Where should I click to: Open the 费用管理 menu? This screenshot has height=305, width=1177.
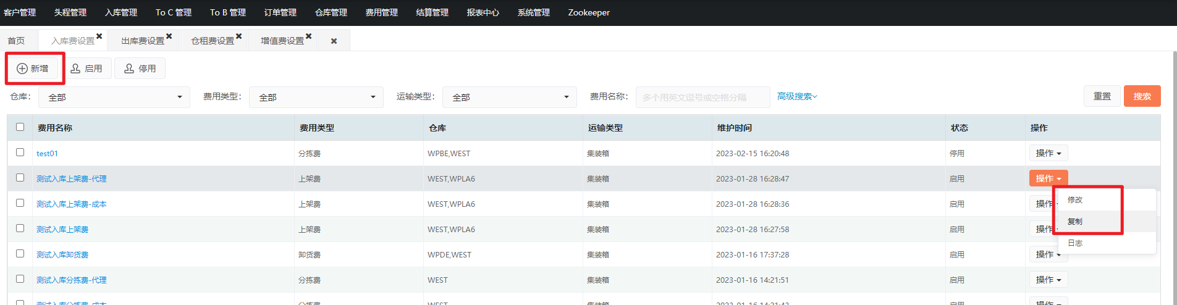(382, 12)
